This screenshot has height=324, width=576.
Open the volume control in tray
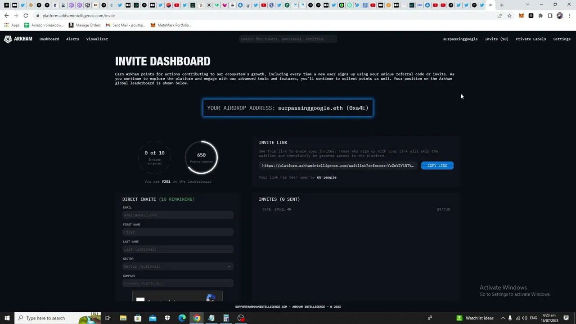tap(525, 318)
